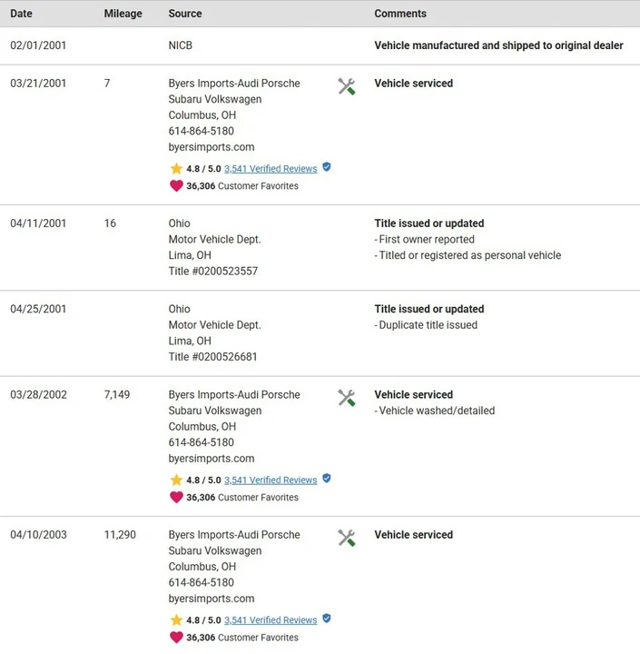Click the gold star icon in the 03/28/2002 entry
This screenshot has height=654, width=640.
point(176,480)
